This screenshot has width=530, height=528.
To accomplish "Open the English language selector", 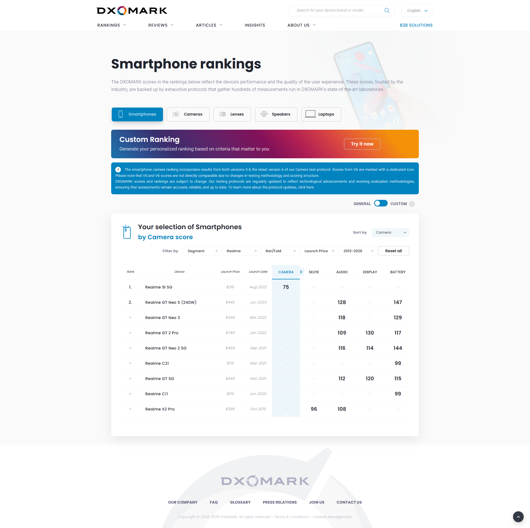I will (417, 11).
